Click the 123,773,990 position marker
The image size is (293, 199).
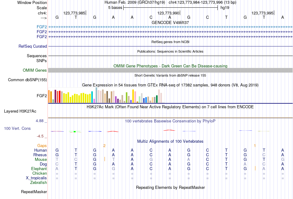pos(168,13)
